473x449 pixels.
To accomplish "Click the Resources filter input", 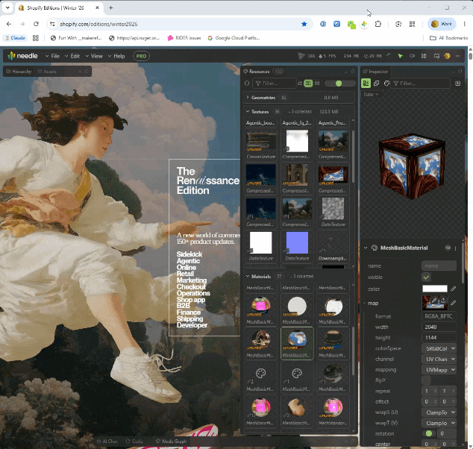I will (x=275, y=84).
